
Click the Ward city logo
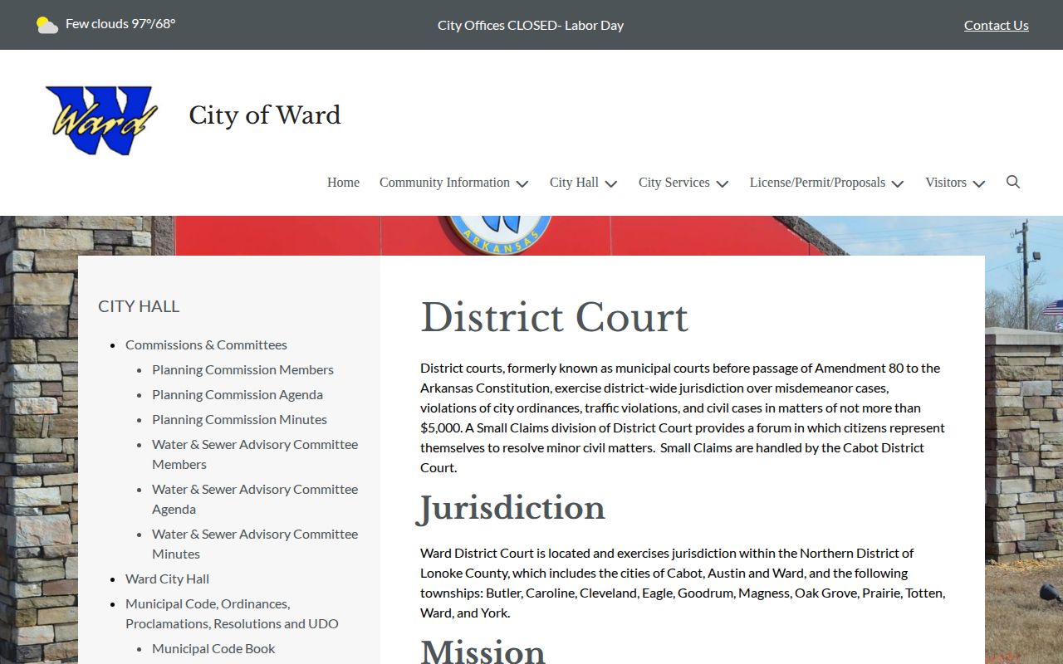[x=101, y=120]
